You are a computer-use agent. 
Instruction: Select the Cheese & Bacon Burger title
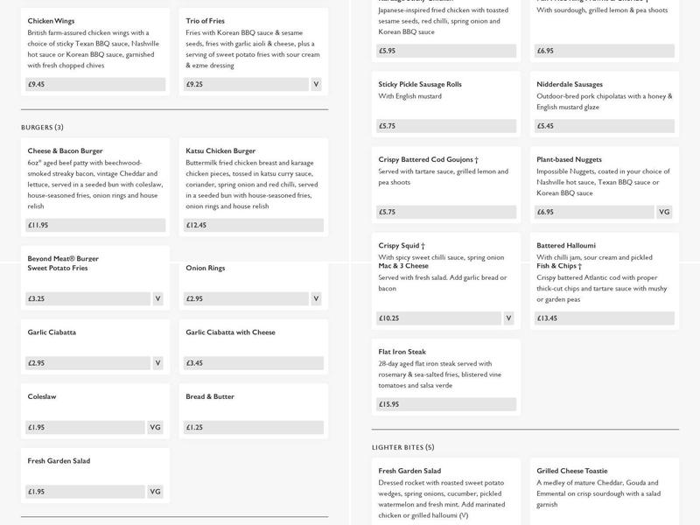coord(65,150)
